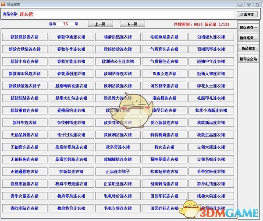This screenshot has height=221, width=263.
Task: Pick keyword 短袖中年连衣裙
Action: pyautogui.click(x=211, y=61)
